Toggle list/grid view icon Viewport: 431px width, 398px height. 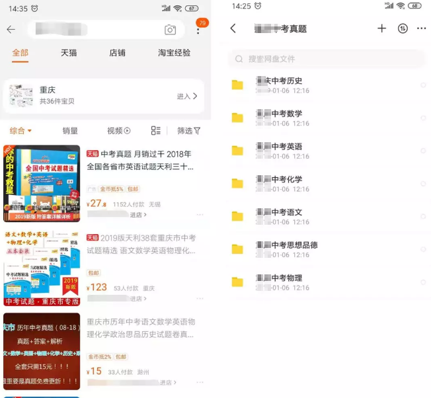coord(155,130)
